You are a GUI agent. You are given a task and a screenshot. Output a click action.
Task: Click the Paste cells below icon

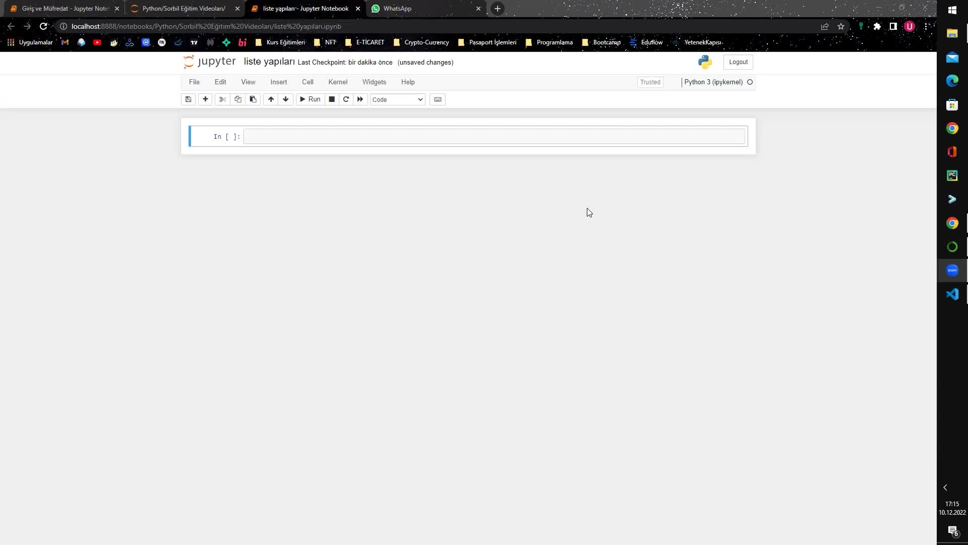pyautogui.click(x=253, y=99)
